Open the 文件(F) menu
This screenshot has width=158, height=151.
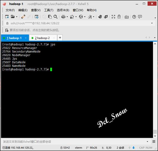pos(10,10)
